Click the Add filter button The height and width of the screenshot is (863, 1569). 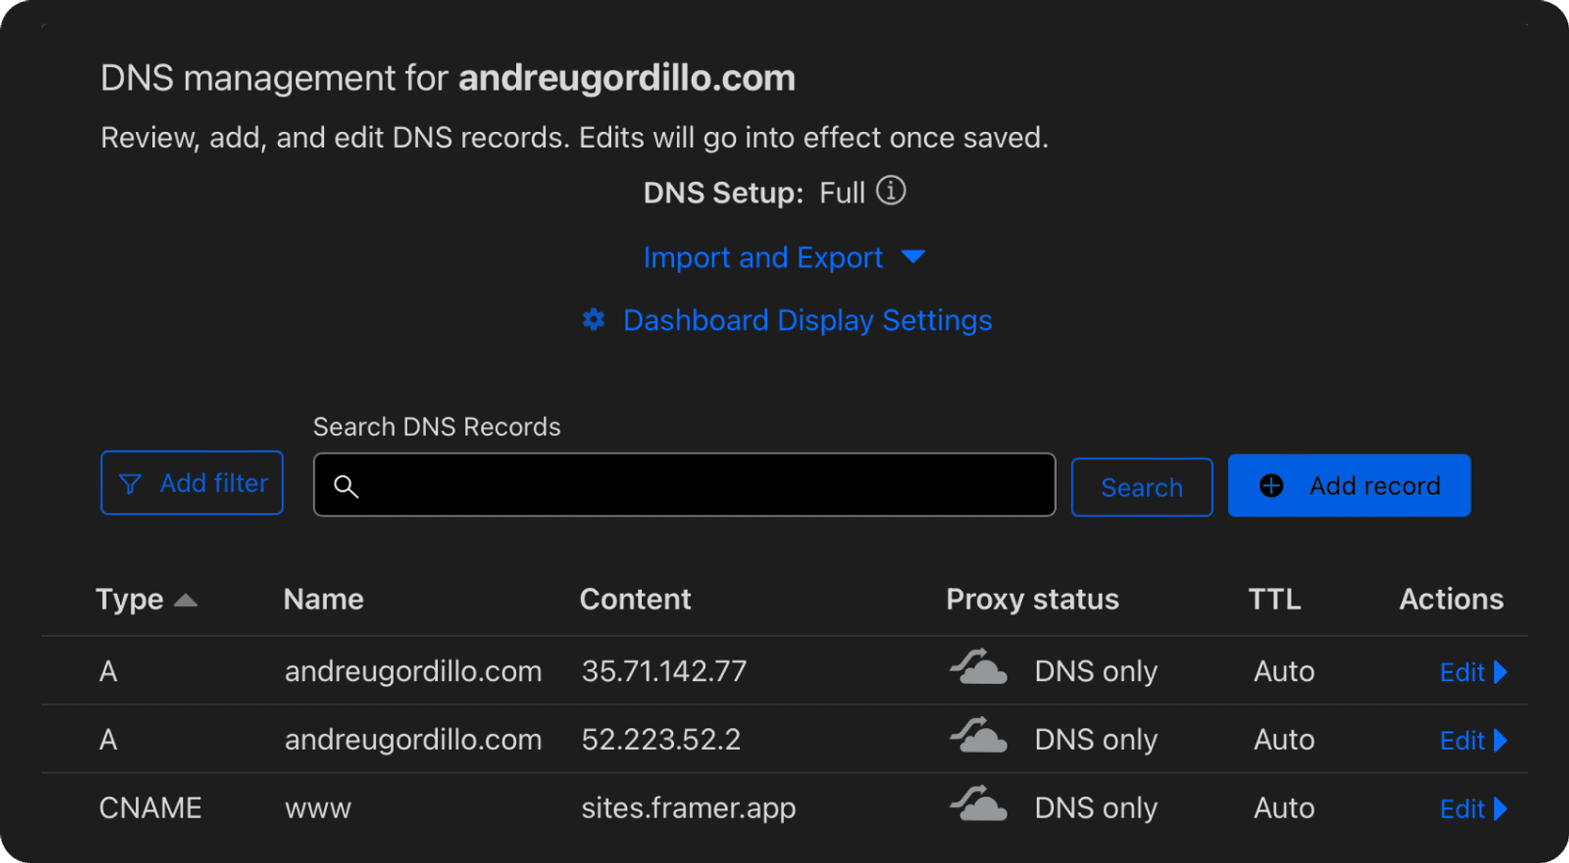pos(192,483)
